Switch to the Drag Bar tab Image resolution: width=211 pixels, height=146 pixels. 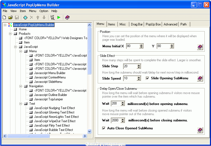(x=137, y=24)
